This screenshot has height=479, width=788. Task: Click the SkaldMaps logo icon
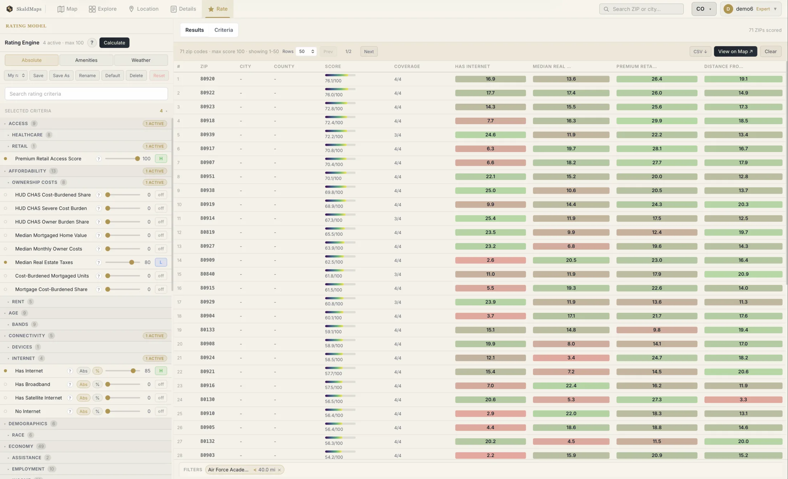[x=10, y=9]
